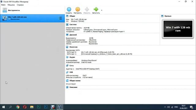Click the Носители storage section icon
196x110 pixels.
point(67,47)
